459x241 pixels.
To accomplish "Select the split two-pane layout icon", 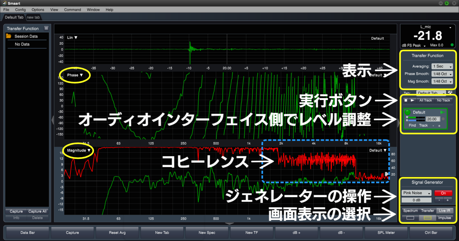I will (427, 218).
